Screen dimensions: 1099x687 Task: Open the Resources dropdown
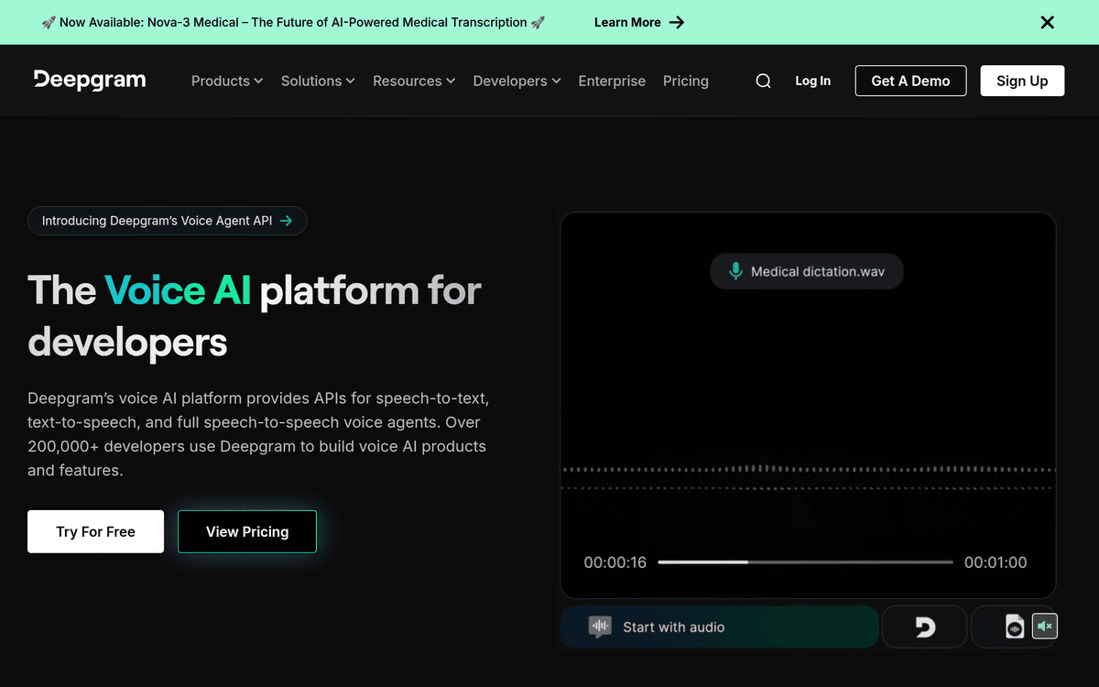414,81
